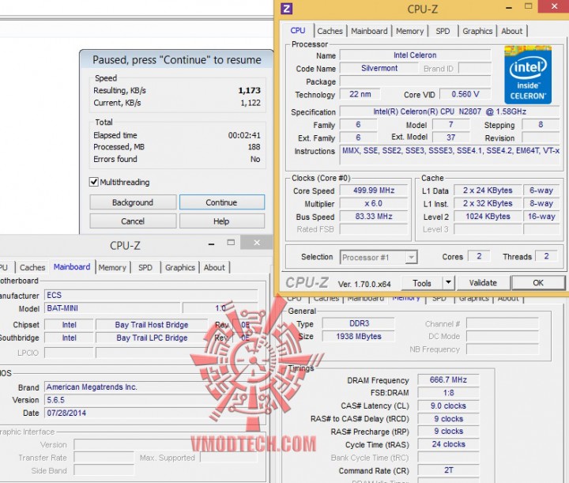Open Graphics tab in Mainboard CPU-Z window
The width and height of the screenshot is (569, 483).
(x=180, y=267)
